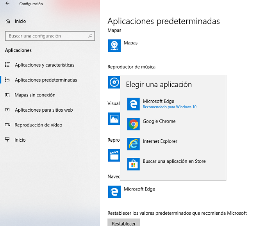
Task: Click the Aplicaciones predeterminadas sidebar icon
Action: [x=7, y=80]
